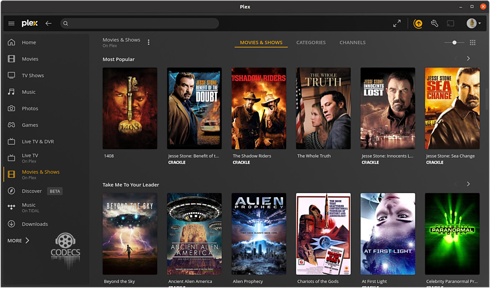This screenshot has height=288, width=490.
Task: Toggle the sidebar with the hamburger menu
Action: [x=11, y=23]
